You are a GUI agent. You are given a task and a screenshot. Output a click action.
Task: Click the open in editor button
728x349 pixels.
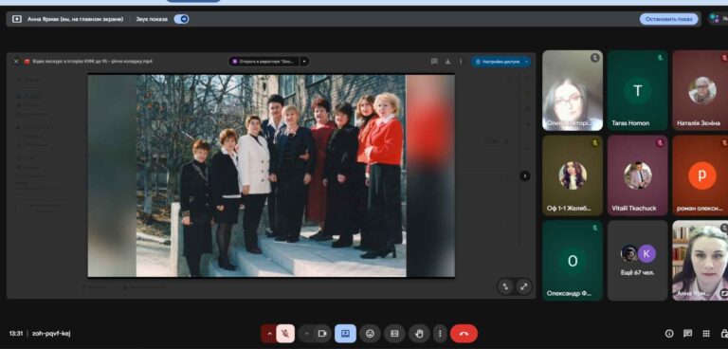(x=264, y=62)
